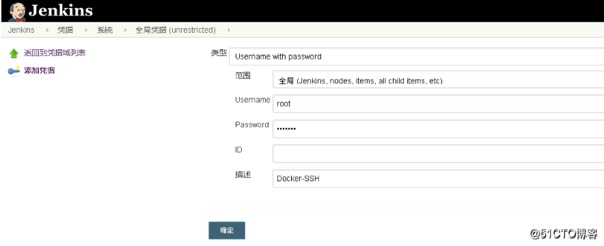Expand the arrow after 系统 breadcrumb
The height and width of the screenshot is (246, 604).
126,30
